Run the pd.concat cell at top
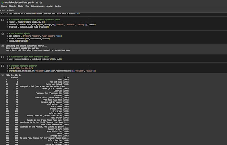227x145 pixels. tap(3, 13)
